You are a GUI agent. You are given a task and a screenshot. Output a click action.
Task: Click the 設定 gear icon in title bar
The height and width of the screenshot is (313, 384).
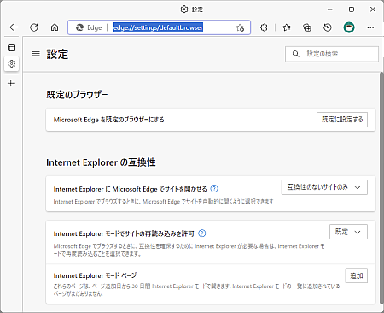click(x=184, y=9)
